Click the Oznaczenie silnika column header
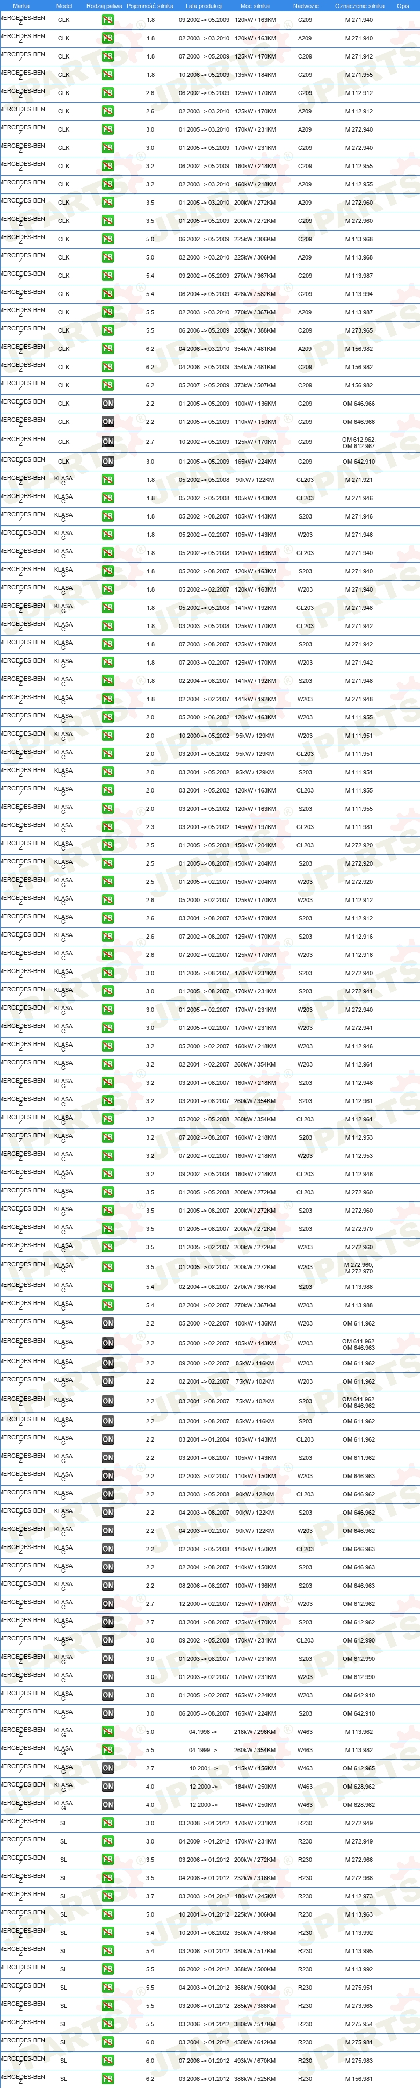 (x=359, y=6)
